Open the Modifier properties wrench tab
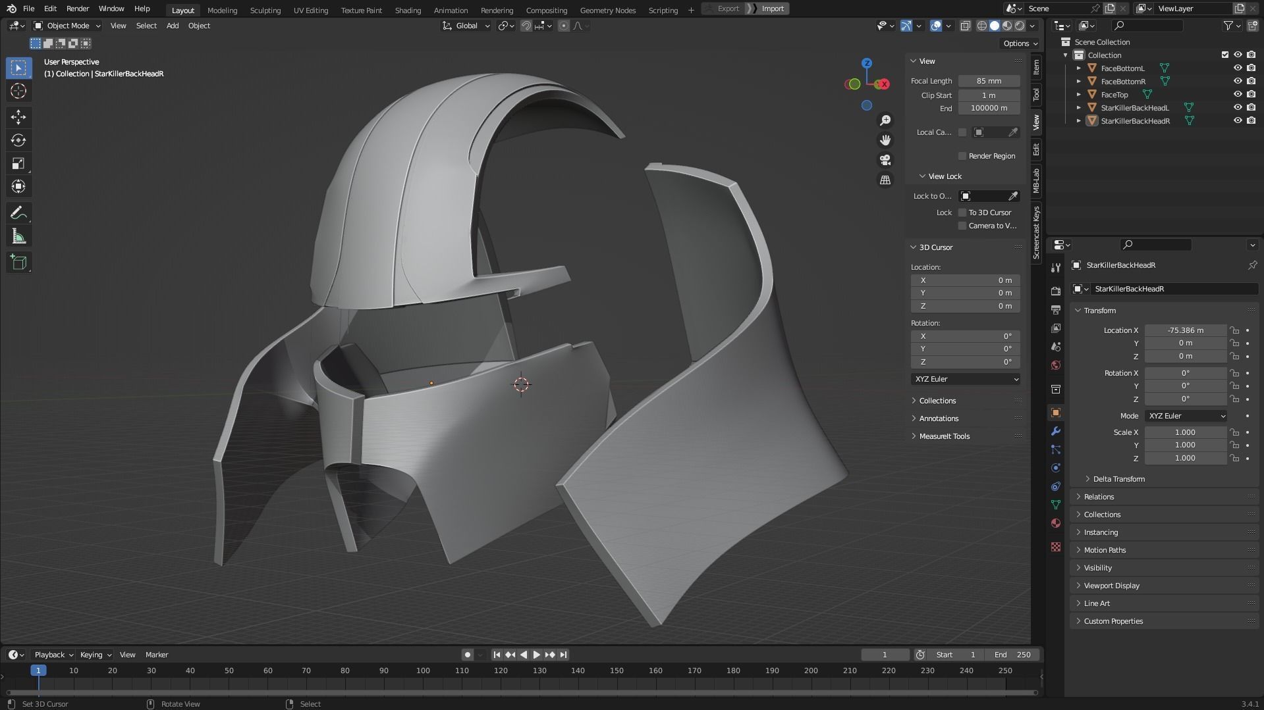 [1056, 431]
